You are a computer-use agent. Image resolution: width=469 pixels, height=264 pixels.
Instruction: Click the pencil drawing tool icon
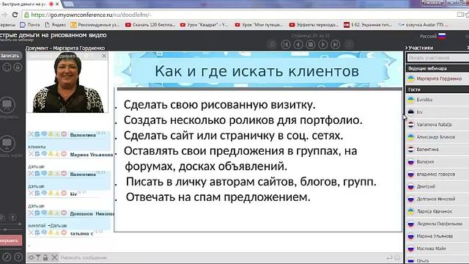point(348,44)
